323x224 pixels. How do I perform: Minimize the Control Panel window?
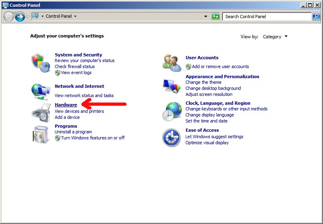(x=303, y=5)
